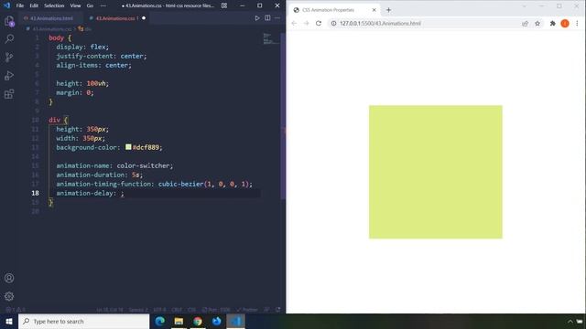Viewport: 586px width, 329px height.
Task: Open the Extensions view
Action: 9,93
